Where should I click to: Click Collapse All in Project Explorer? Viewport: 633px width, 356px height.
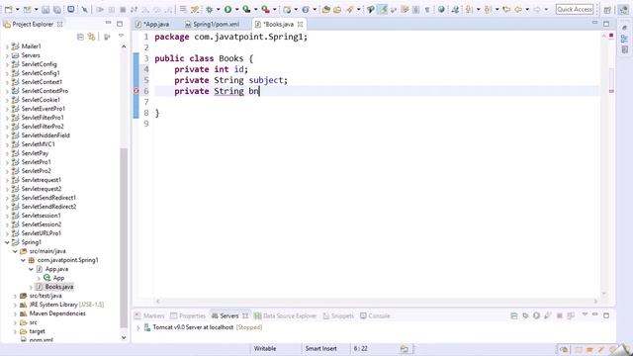point(80,37)
